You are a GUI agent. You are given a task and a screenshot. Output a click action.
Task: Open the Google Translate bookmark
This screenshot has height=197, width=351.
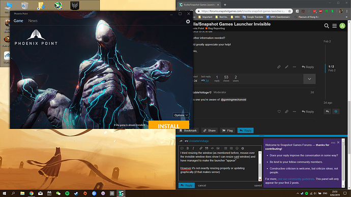[253, 17]
